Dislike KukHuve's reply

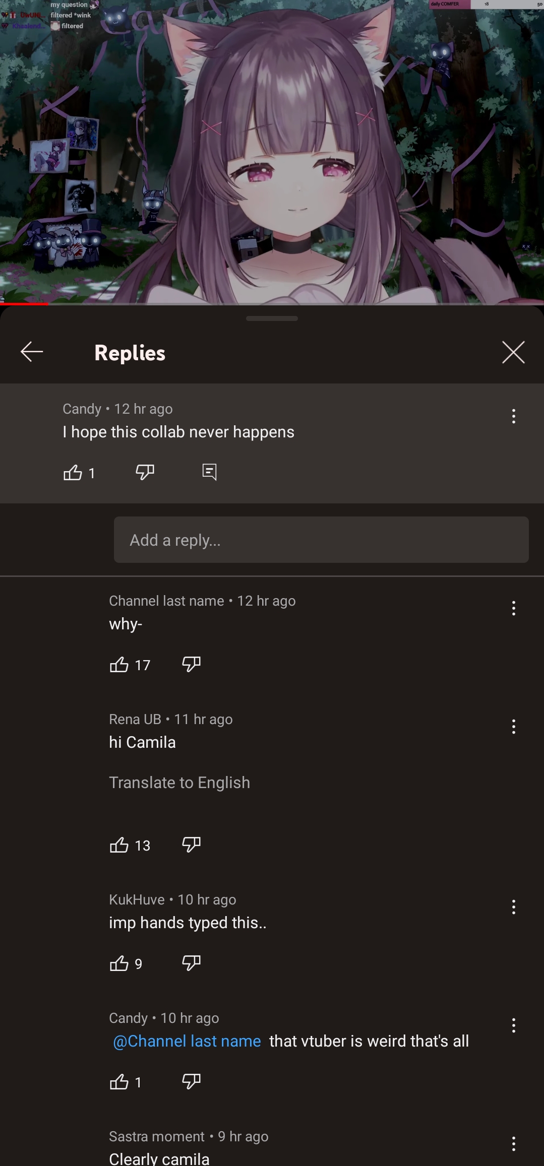pos(191,963)
